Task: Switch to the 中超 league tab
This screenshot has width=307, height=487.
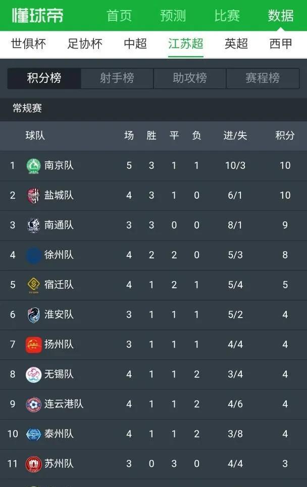Action: [x=135, y=44]
